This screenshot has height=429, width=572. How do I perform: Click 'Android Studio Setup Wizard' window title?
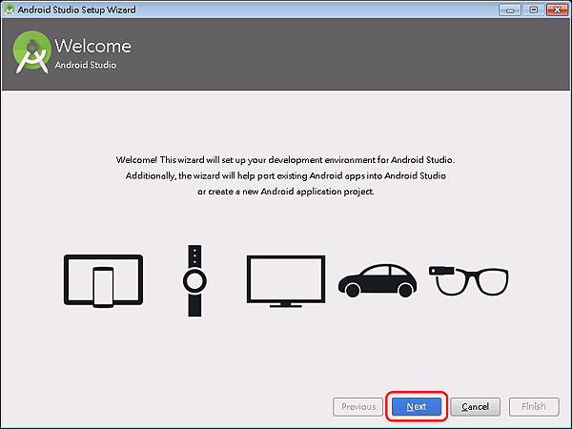(x=76, y=10)
